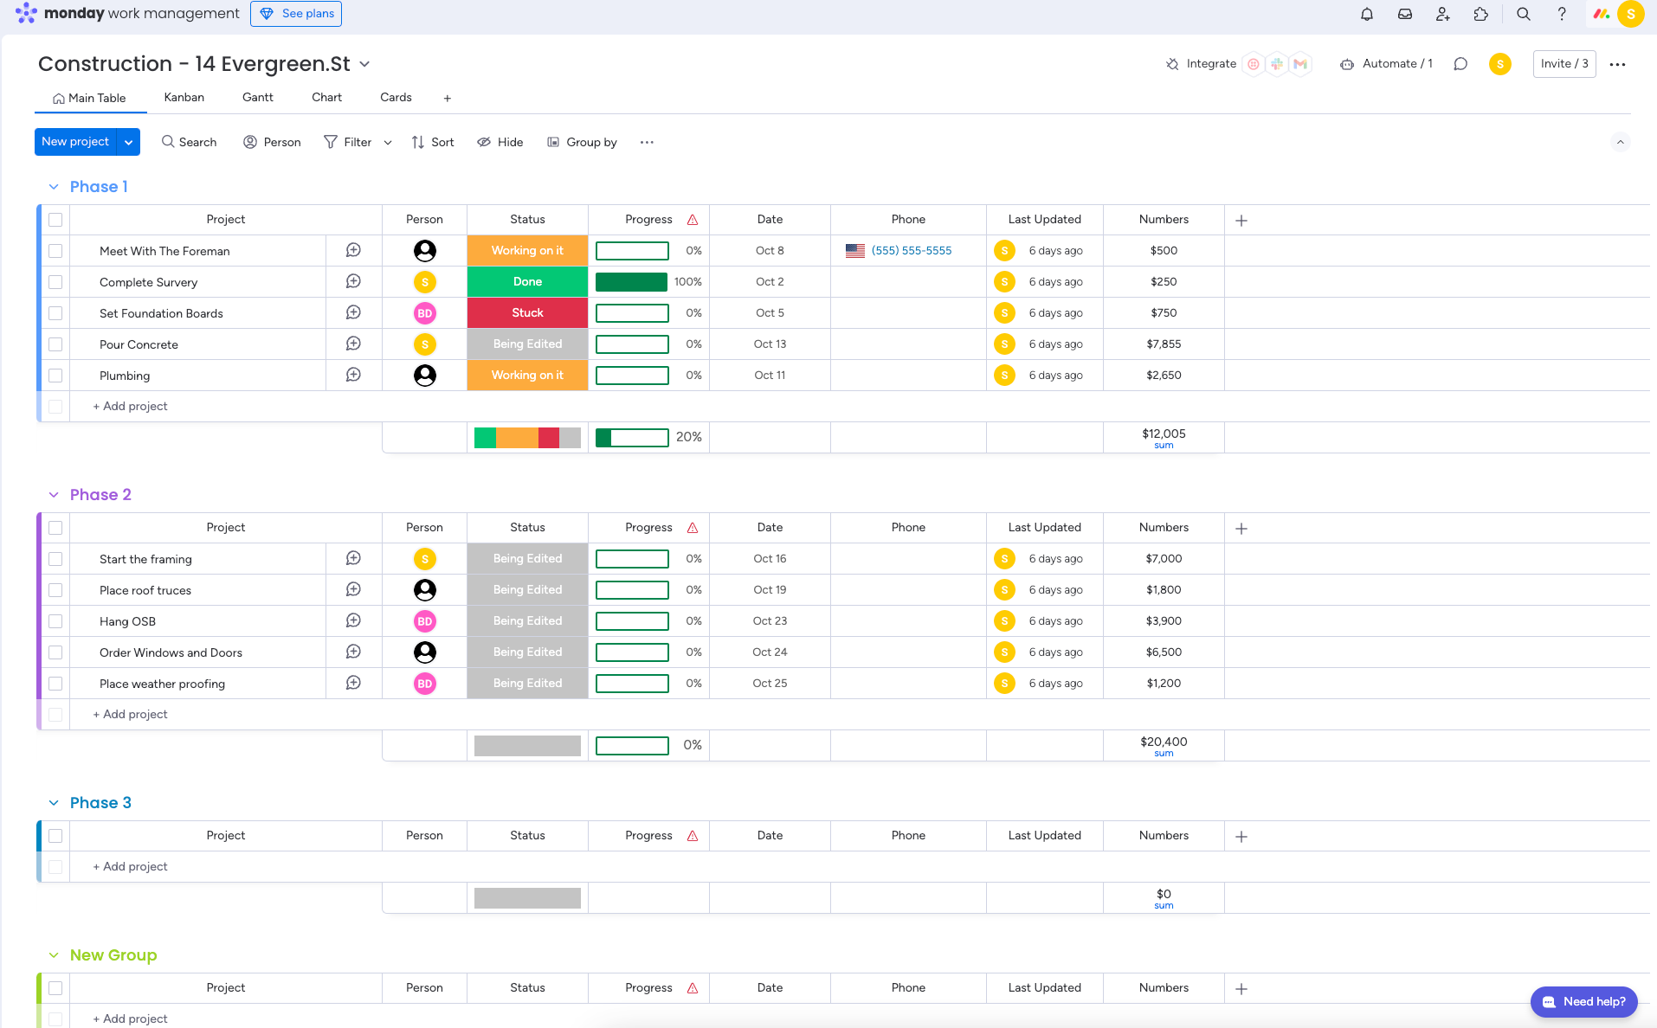Select all items in Phase 2
This screenshot has height=1028, width=1657.
pos(55,528)
